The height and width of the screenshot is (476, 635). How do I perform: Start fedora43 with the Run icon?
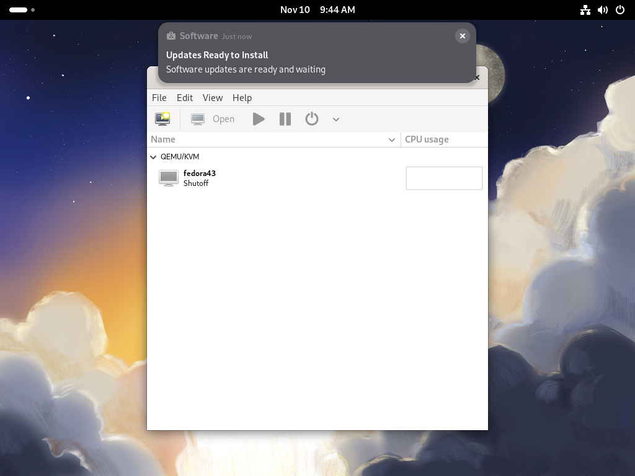[259, 118]
